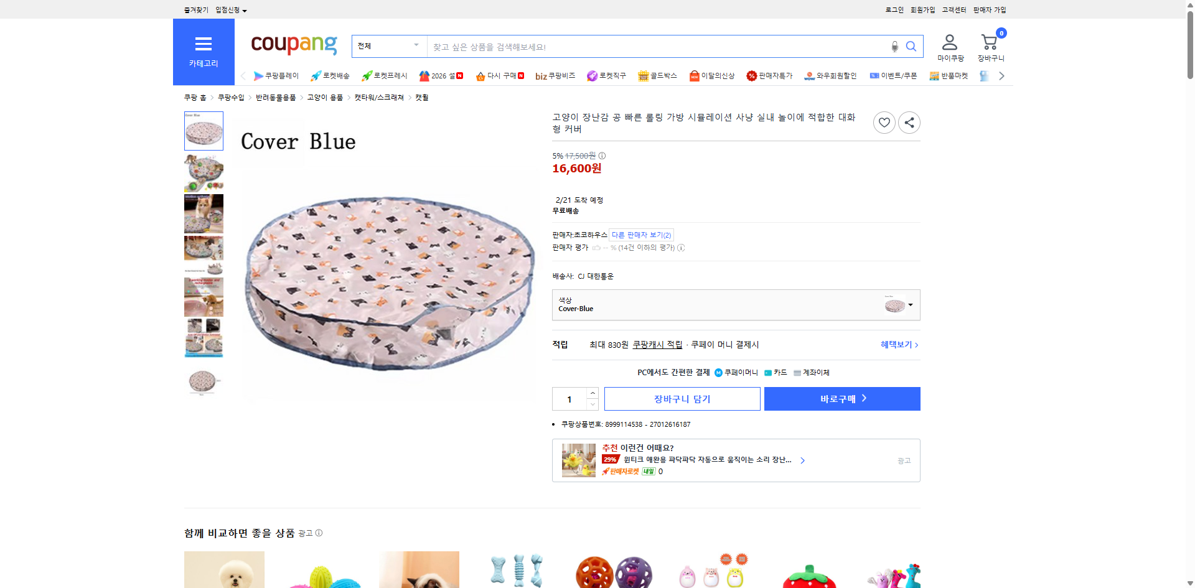Screen dimensions: 1195x588
Task: Click the 바로구매 buy now button
Action: (841, 399)
